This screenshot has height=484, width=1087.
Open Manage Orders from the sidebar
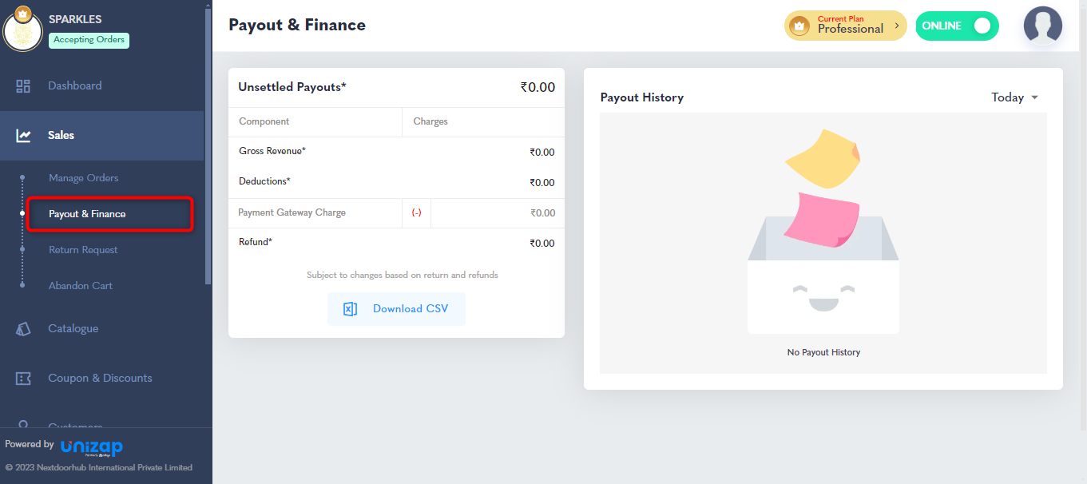[83, 178]
